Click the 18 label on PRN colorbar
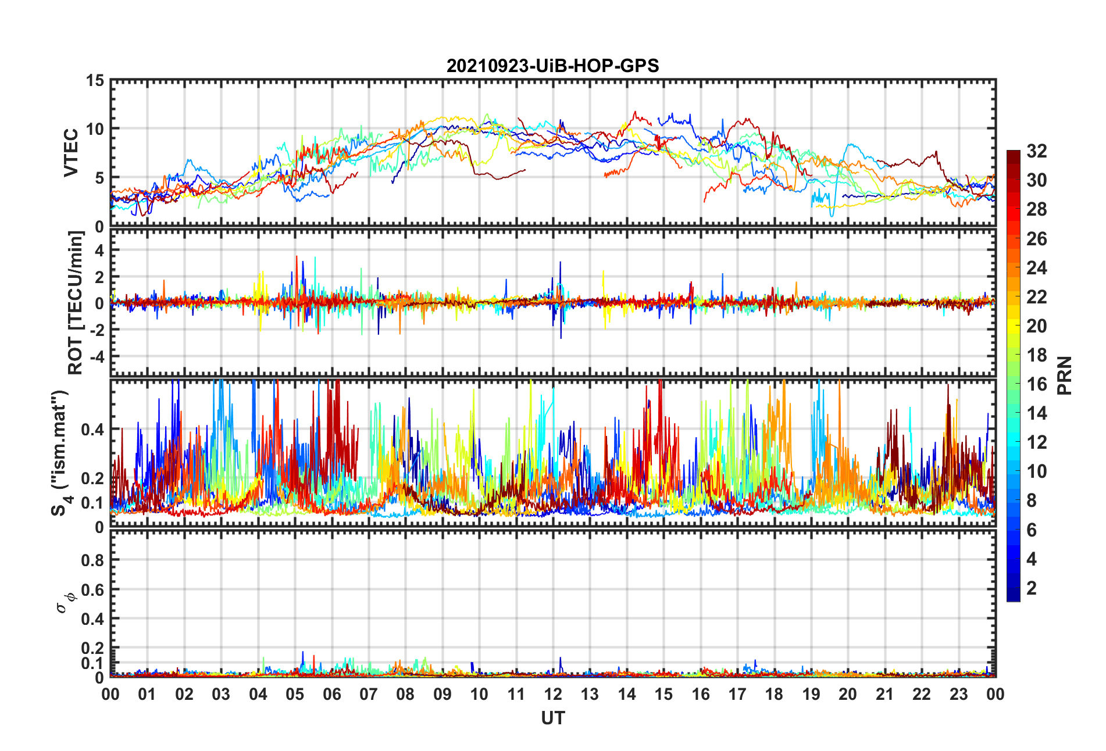 point(1037,355)
